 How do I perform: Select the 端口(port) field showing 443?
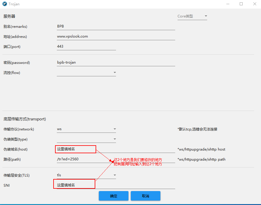coord(86,46)
